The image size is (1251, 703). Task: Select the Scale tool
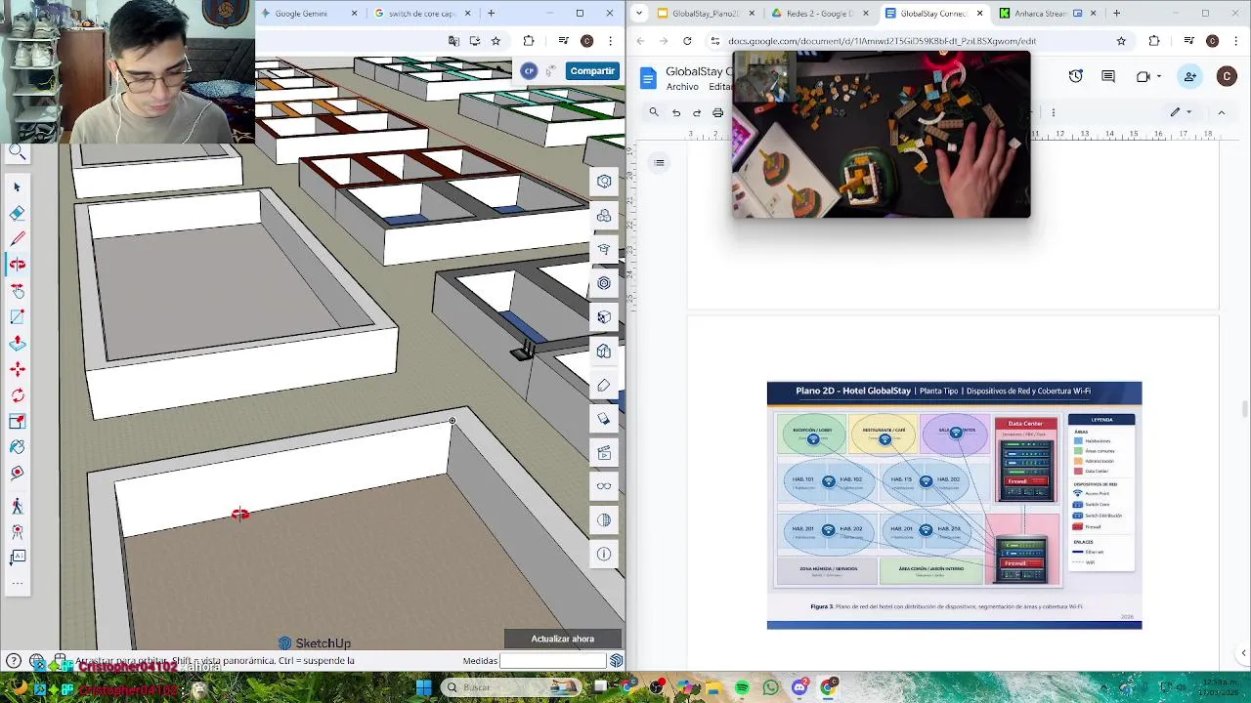coord(17,421)
